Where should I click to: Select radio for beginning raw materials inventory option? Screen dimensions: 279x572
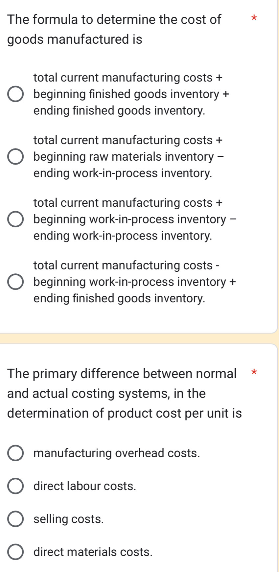pyautogui.click(x=15, y=157)
